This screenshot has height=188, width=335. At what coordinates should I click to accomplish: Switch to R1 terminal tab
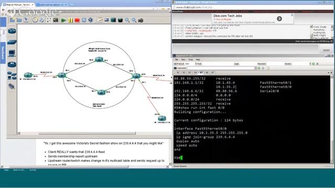(x=178, y=73)
